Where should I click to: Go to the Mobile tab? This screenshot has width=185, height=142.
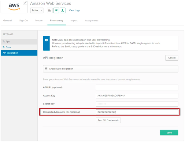pyautogui.click(x=39, y=21)
